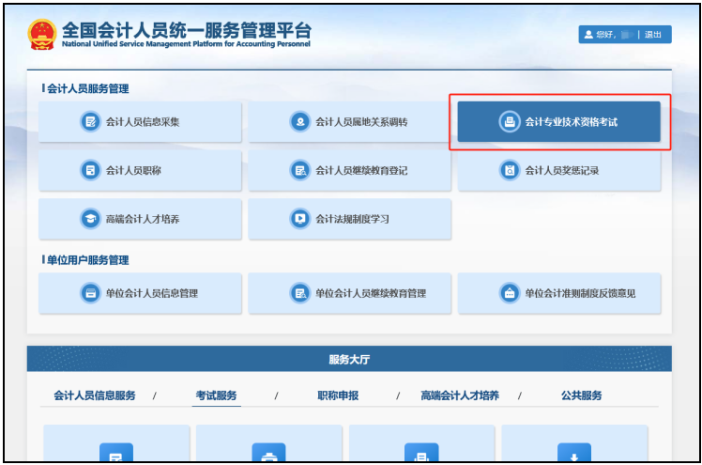Image resolution: width=702 pixels, height=465 pixels.
Task: Click the 会计人员信息采集 icon
Action: (x=90, y=122)
